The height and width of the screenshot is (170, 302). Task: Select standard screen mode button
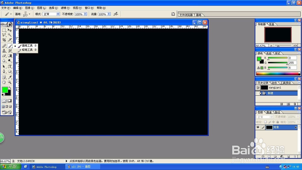tap(3, 106)
